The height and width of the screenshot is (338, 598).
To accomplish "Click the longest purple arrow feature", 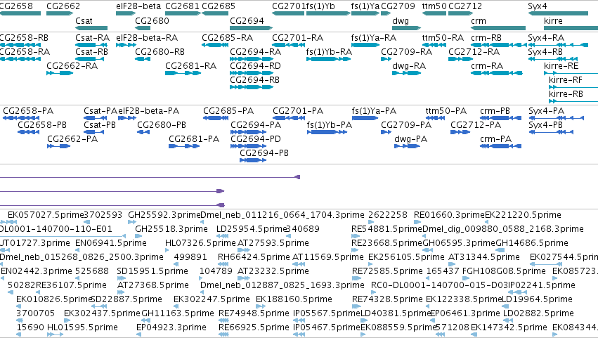I will tap(150, 177).
